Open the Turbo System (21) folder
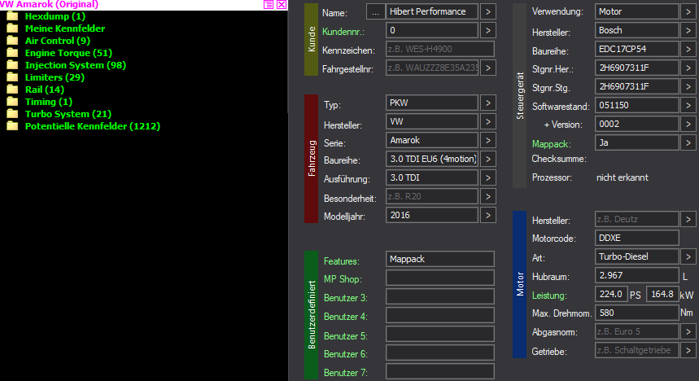This screenshot has width=699, height=381. point(68,114)
